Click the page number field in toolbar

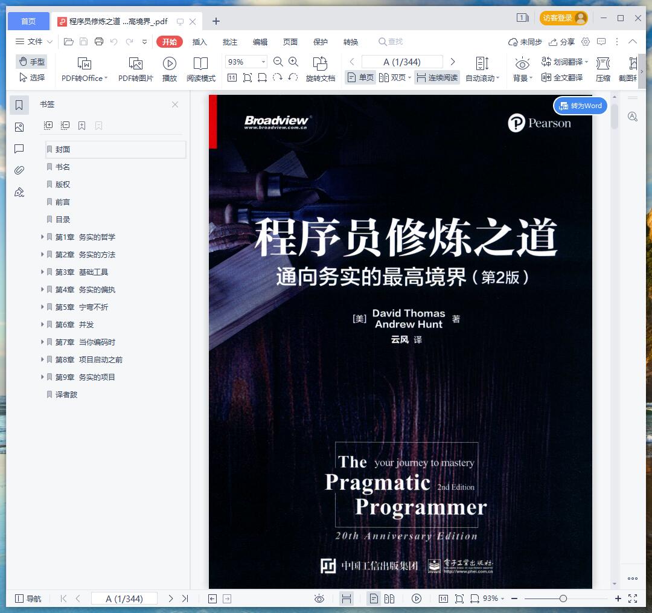pos(401,62)
